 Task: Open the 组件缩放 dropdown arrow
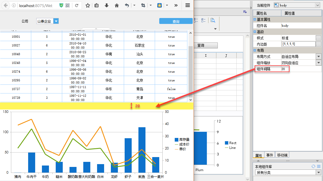point(318,63)
